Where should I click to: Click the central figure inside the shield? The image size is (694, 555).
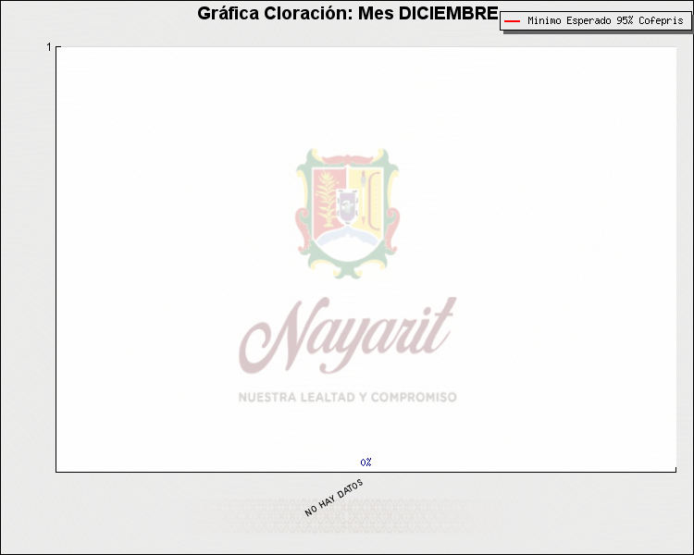pos(347,205)
